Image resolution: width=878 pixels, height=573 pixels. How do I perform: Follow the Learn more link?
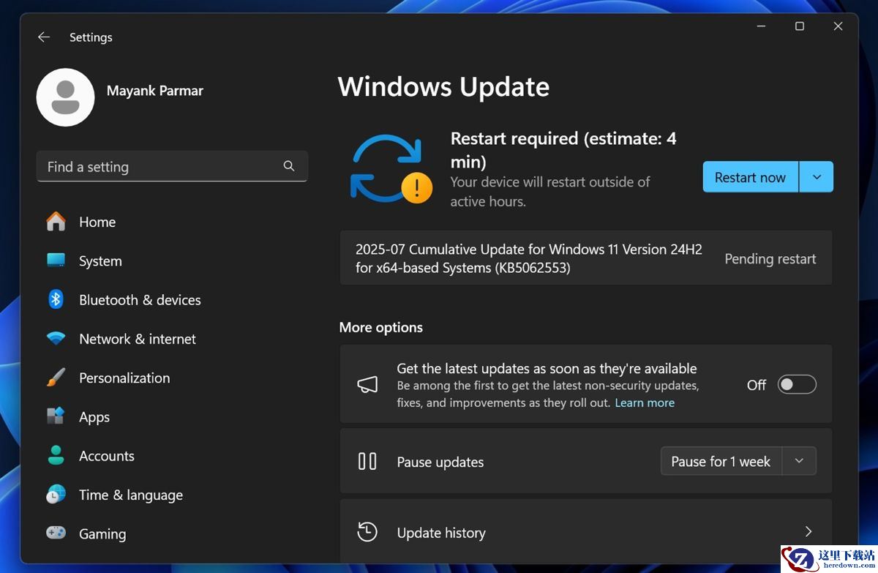pos(645,402)
